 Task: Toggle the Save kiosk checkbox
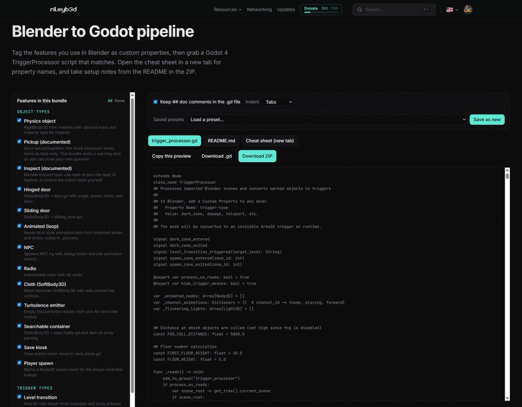coord(19,347)
